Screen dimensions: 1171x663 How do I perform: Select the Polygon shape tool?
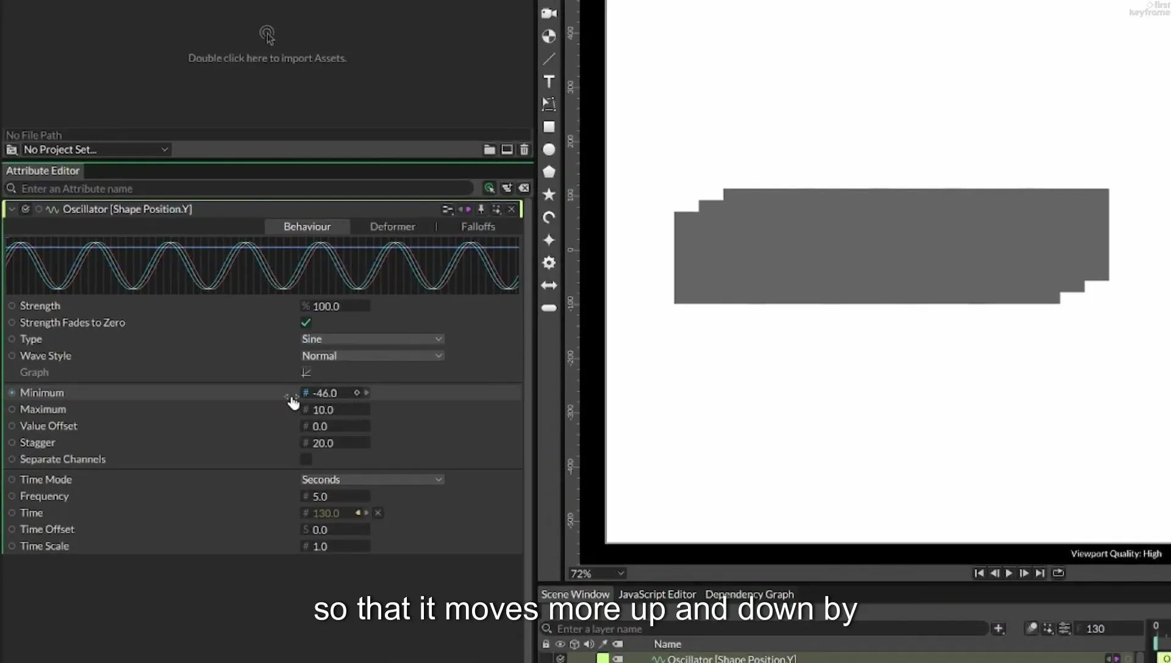tap(549, 172)
